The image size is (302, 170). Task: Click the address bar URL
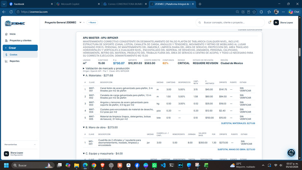click(34, 12)
